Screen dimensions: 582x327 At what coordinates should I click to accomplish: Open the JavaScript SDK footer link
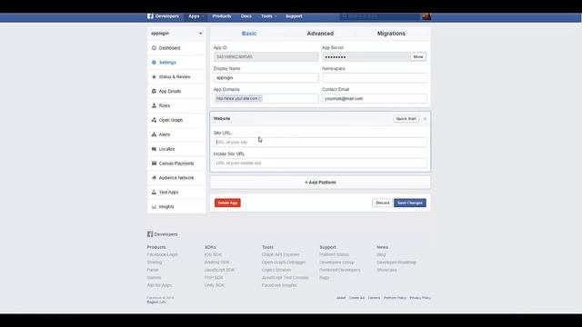(219, 270)
